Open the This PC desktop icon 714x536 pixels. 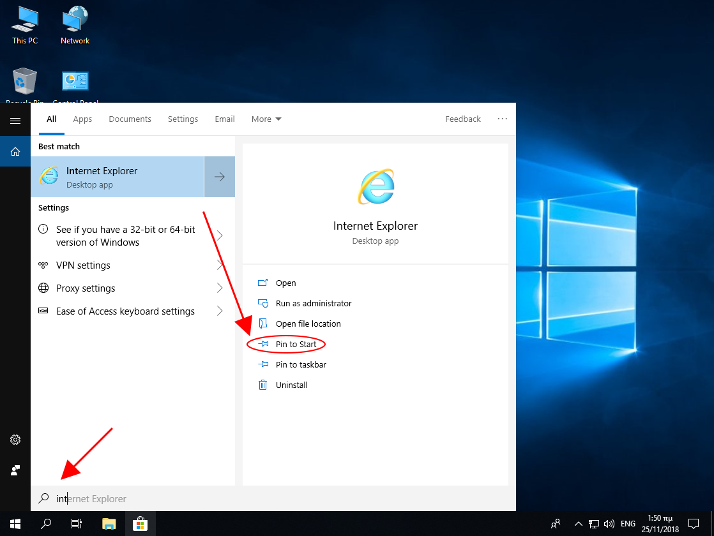[x=25, y=26]
